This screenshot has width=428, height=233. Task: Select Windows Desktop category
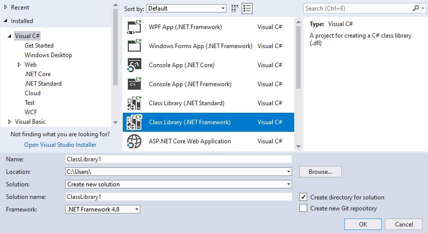click(x=48, y=55)
